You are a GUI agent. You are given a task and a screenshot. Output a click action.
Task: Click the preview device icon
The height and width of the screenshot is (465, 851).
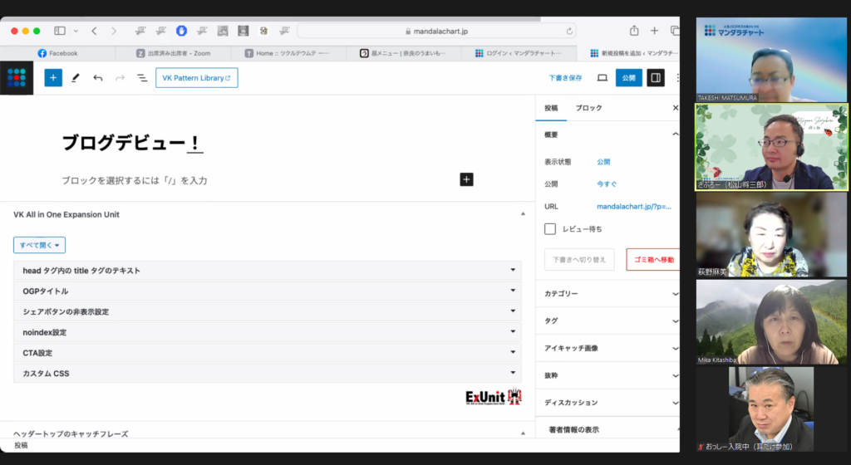coord(603,78)
